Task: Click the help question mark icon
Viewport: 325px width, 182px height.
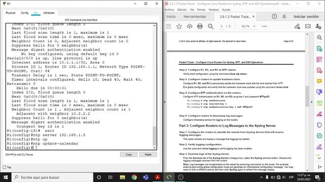Action: click(274, 16)
